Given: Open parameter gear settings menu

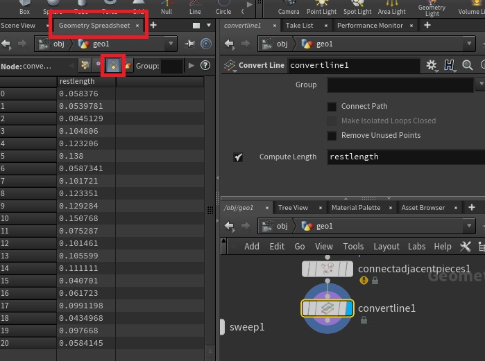Looking at the screenshot, I should tap(432, 65).
